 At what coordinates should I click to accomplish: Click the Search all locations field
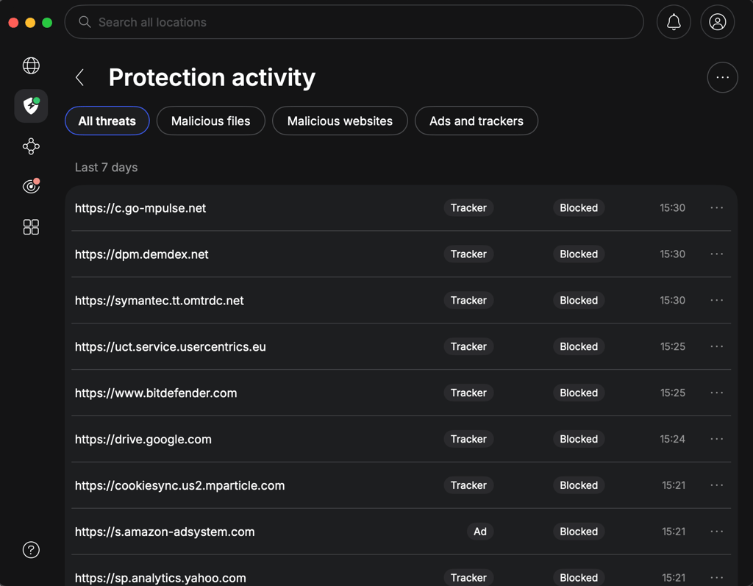[354, 22]
